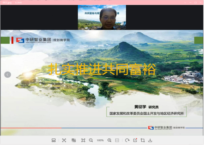Click the bottom-right 中研智业集团 logo
Image resolution: width=204 pixels, height=145 pixels.
(166, 127)
